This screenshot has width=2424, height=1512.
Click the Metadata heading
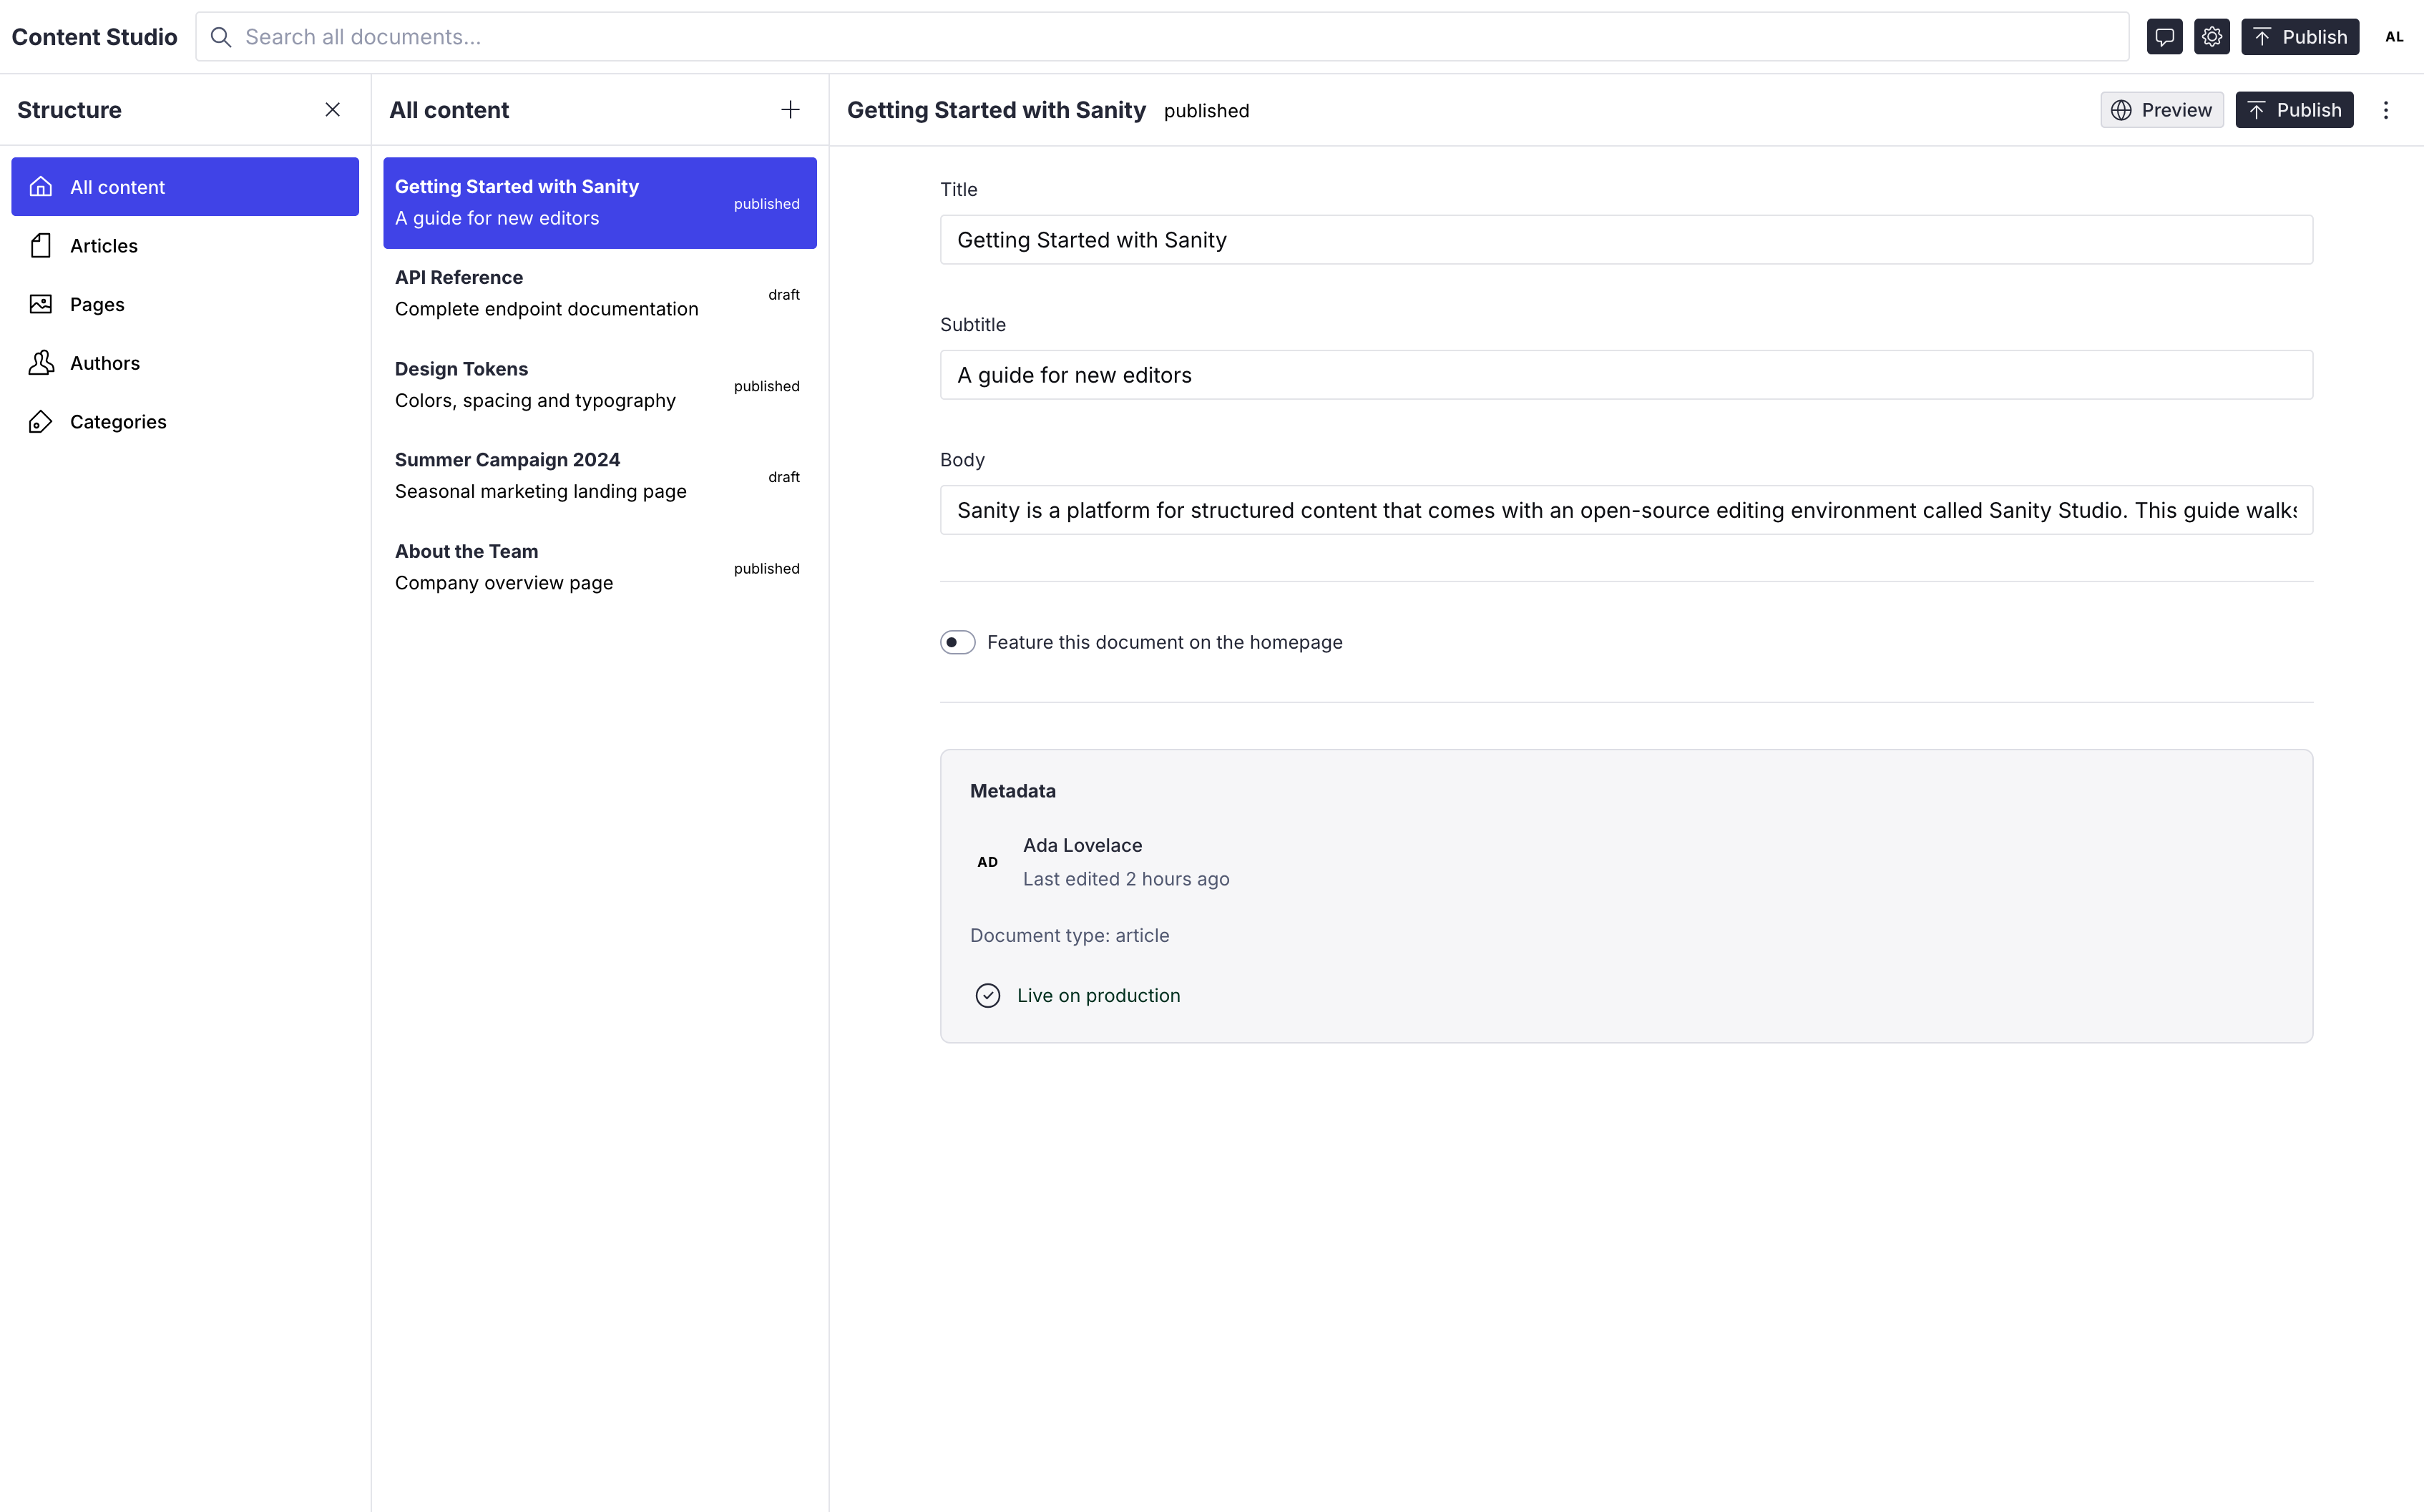[1012, 791]
